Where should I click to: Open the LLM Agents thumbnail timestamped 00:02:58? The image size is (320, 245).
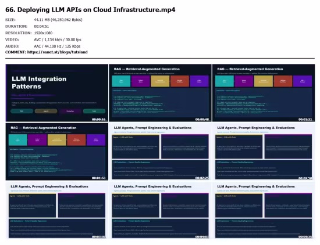click(x=264, y=152)
